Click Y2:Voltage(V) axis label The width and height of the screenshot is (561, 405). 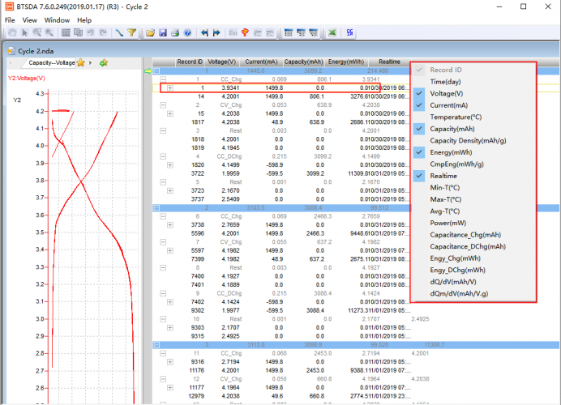(27, 79)
